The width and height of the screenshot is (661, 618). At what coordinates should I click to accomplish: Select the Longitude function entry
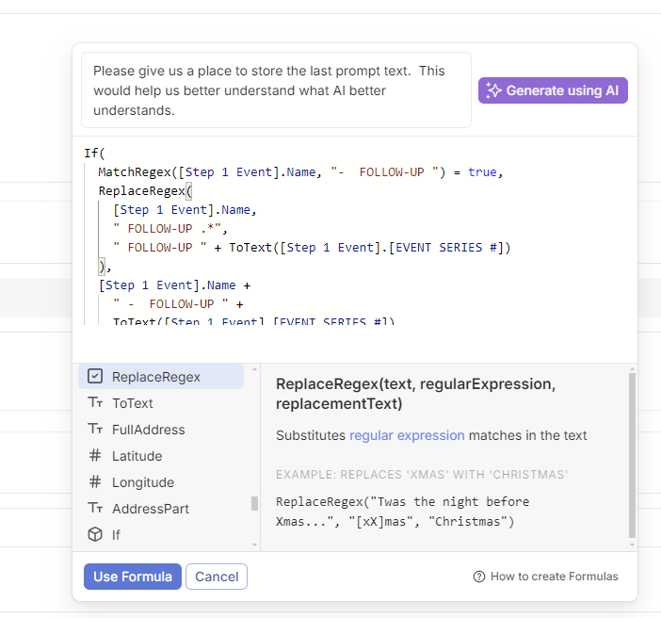click(x=143, y=482)
